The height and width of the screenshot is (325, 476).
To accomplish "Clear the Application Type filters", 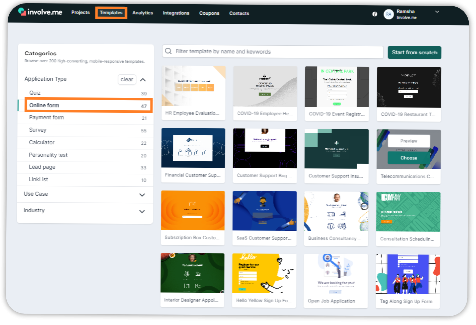I will pos(127,79).
